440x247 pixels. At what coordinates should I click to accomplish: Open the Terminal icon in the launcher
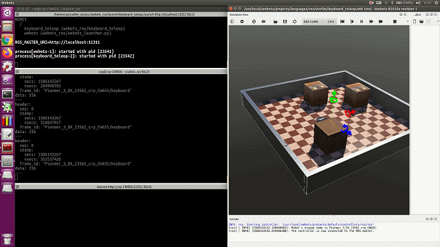click(8, 94)
